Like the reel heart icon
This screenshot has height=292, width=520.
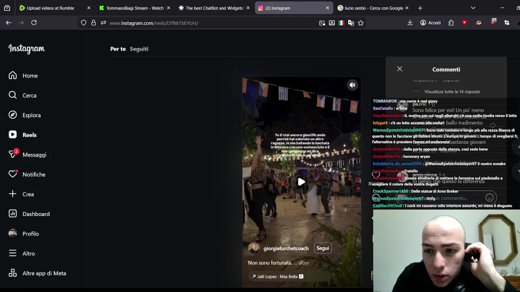point(376,175)
